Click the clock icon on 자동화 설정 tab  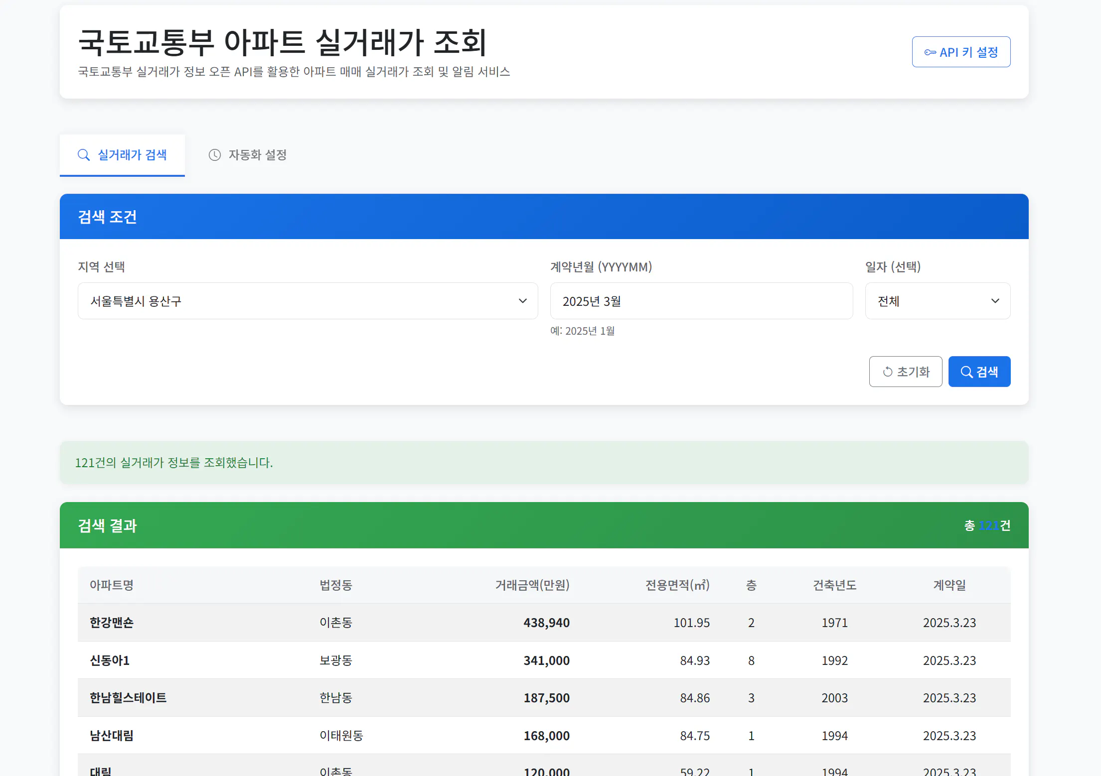tap(214, 155)
